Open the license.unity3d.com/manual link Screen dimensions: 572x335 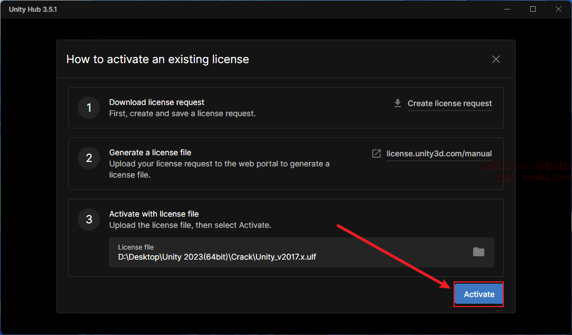pos(439,154)
